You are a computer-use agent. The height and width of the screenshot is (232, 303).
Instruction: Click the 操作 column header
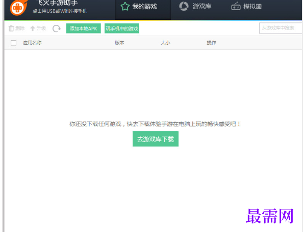tap(211, 43)
